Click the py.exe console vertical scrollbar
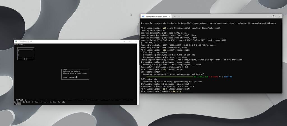The width and height of the screenshot is (287, 126). coord(138,73)
